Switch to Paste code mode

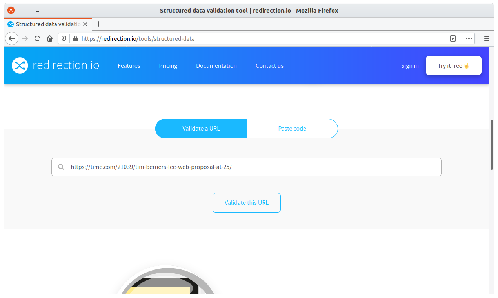[292, 128]
